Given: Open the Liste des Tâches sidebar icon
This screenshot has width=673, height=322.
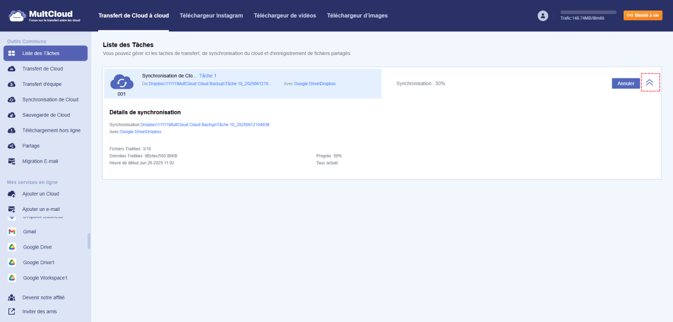Looking at the screenshot, I should pos(11,53).
